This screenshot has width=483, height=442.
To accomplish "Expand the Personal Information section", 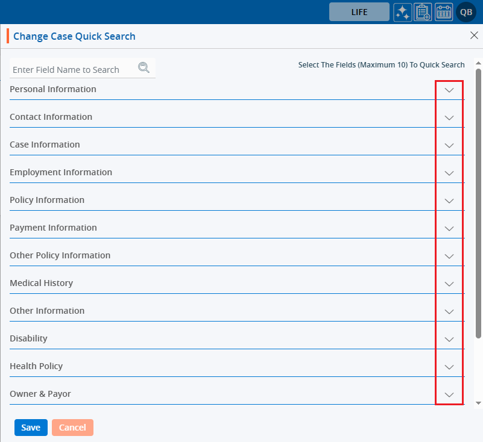I will coord(449,90).
